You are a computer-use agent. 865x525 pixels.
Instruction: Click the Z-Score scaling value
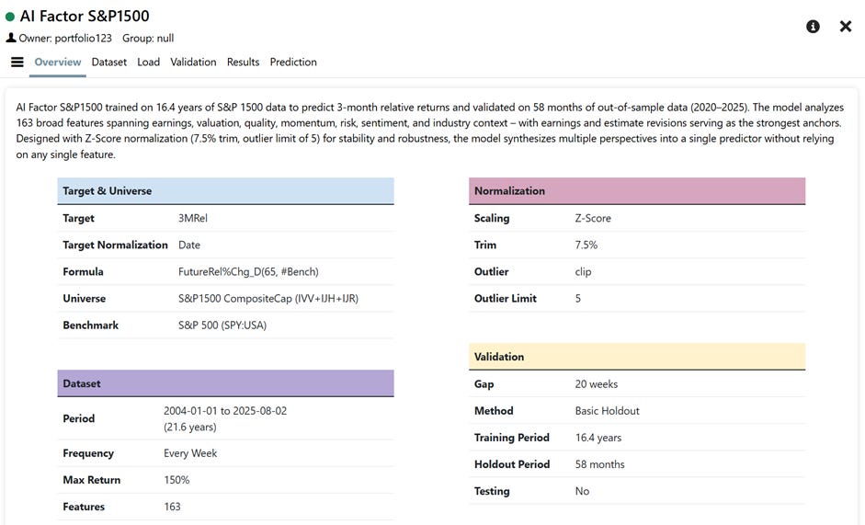[593, 218]
